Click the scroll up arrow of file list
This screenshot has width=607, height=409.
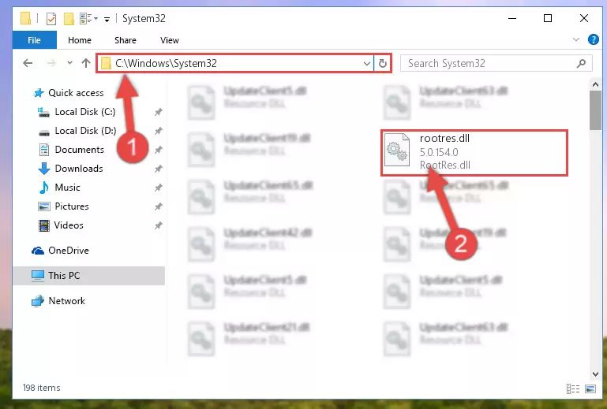coord(595,84)
